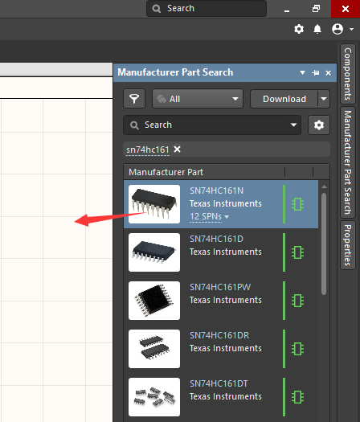Viewport: 360px width, 422px height.
Task: Switch to the Manufacturer Part Search side tab
Action: tap(348, 162)
